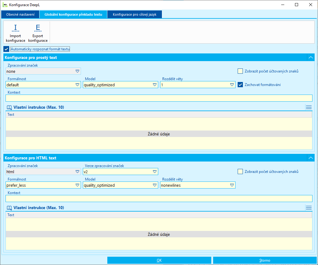
Task: Click Vlastní instrukce (Max. 10) heading in plain text section
Action: pyautogui.click(x=39, y=107)
